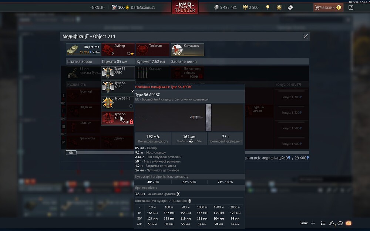Click the Бонус рангу help icon
This screenshot has width=370, height=231.
299,84
